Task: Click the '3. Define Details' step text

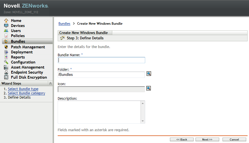Action: click(17, 97)
